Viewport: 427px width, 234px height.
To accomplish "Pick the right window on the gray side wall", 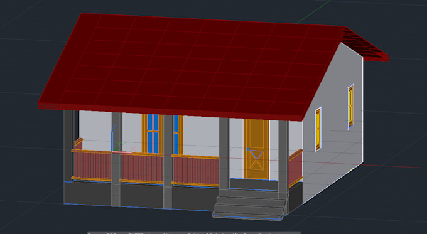I will click(351, 107).
